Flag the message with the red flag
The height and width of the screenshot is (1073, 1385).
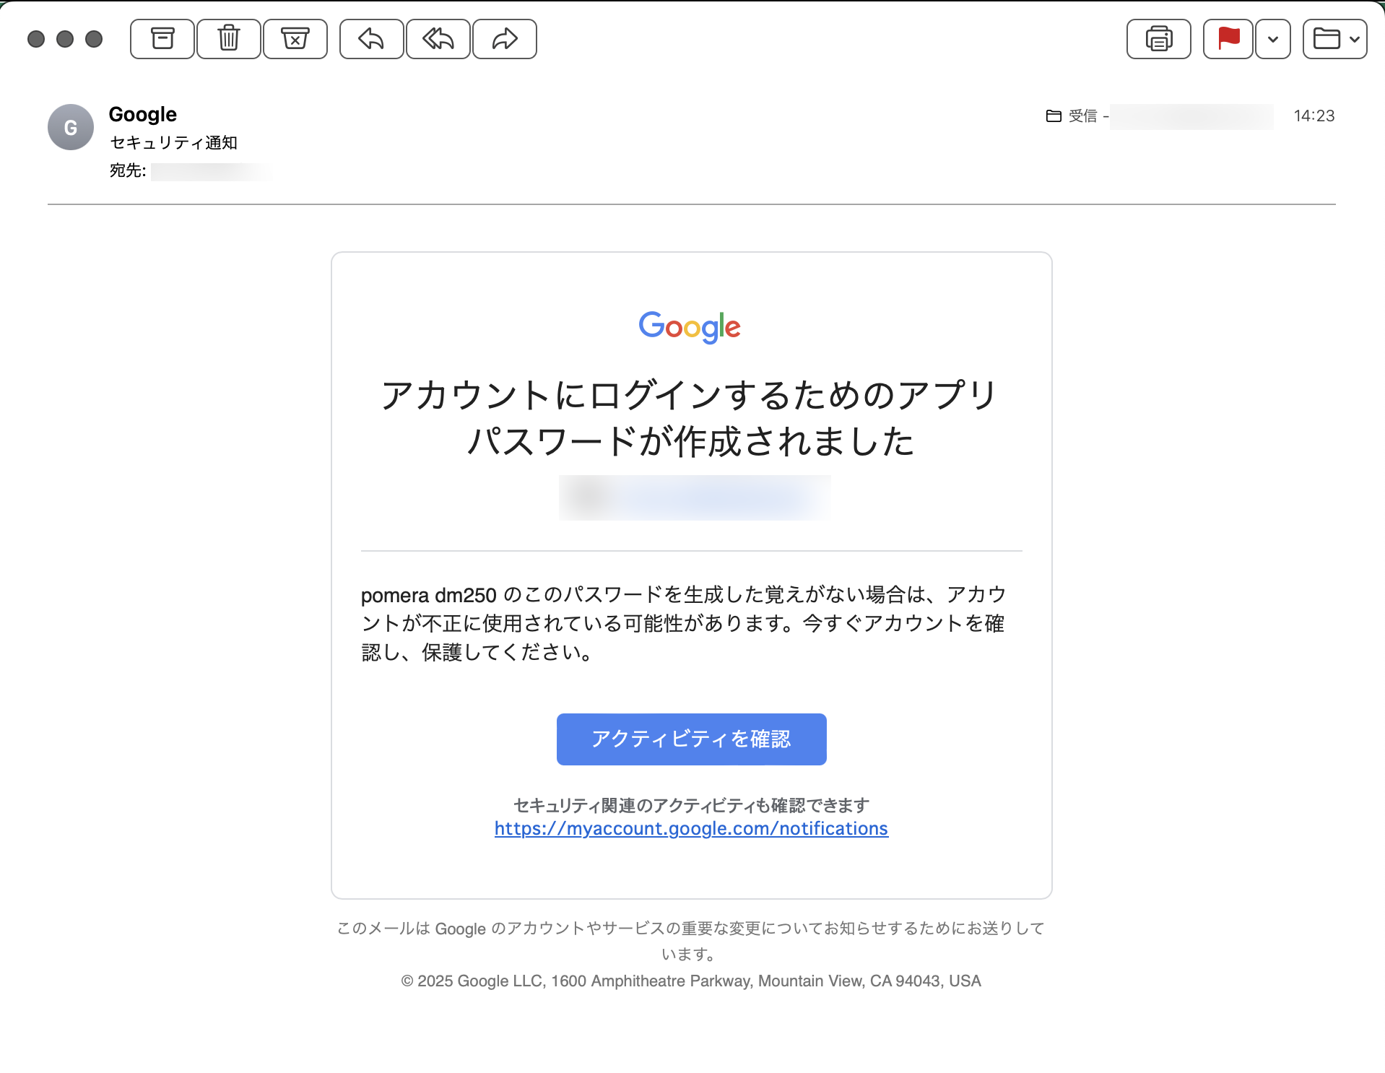[1228, 39]
